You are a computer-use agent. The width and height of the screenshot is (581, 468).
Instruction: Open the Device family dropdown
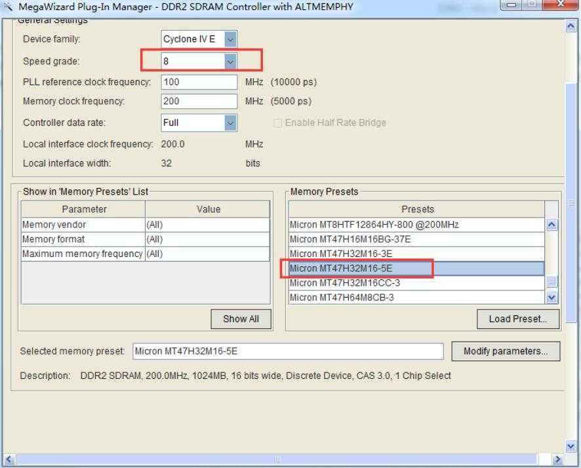coord(230,39)
